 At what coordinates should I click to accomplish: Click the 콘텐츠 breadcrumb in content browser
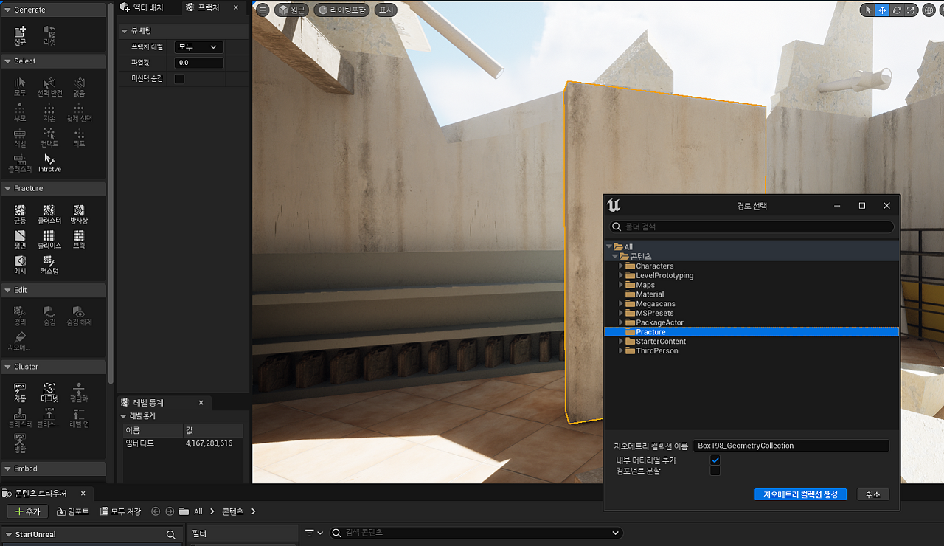[232, 511]
